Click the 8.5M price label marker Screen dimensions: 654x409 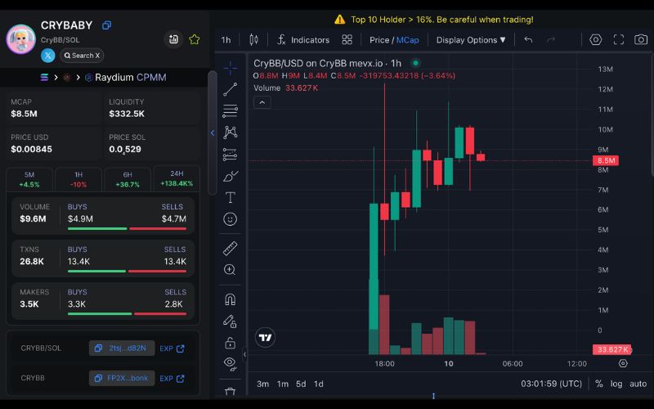click(x=606, y=160)
